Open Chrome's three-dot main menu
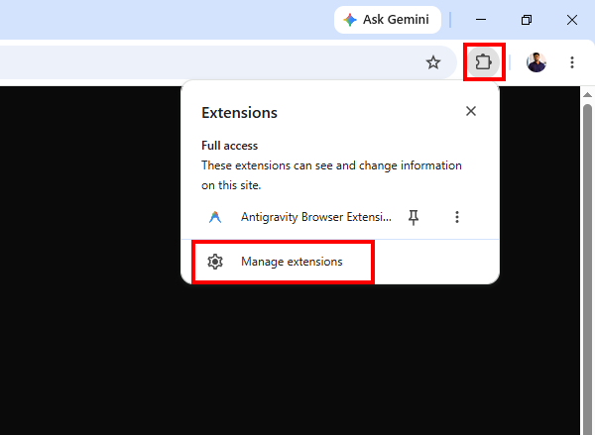The width and height of the screenshot is (595, 435). (572, 62)
